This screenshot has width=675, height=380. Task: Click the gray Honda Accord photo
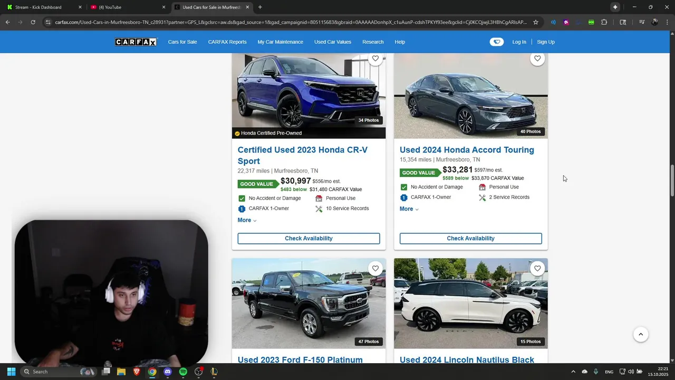tap(470, 96)
